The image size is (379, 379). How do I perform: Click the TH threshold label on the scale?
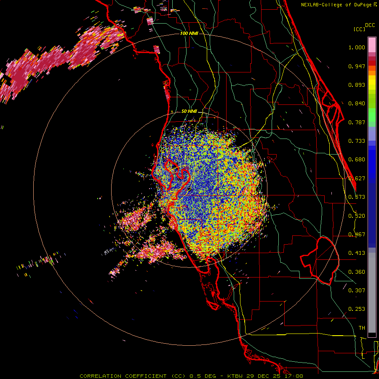(362, 328)
